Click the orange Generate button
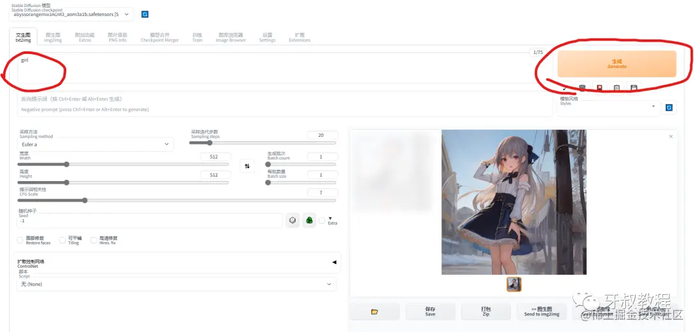 point(616,64)
